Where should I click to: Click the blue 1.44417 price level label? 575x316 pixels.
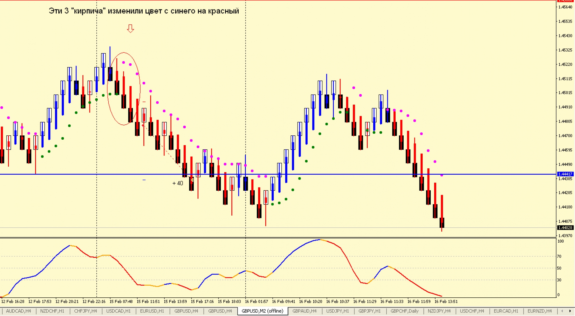coord(565,174)
